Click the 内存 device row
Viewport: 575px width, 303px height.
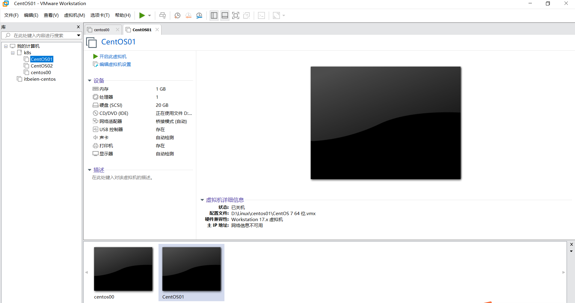pos(142,89)
